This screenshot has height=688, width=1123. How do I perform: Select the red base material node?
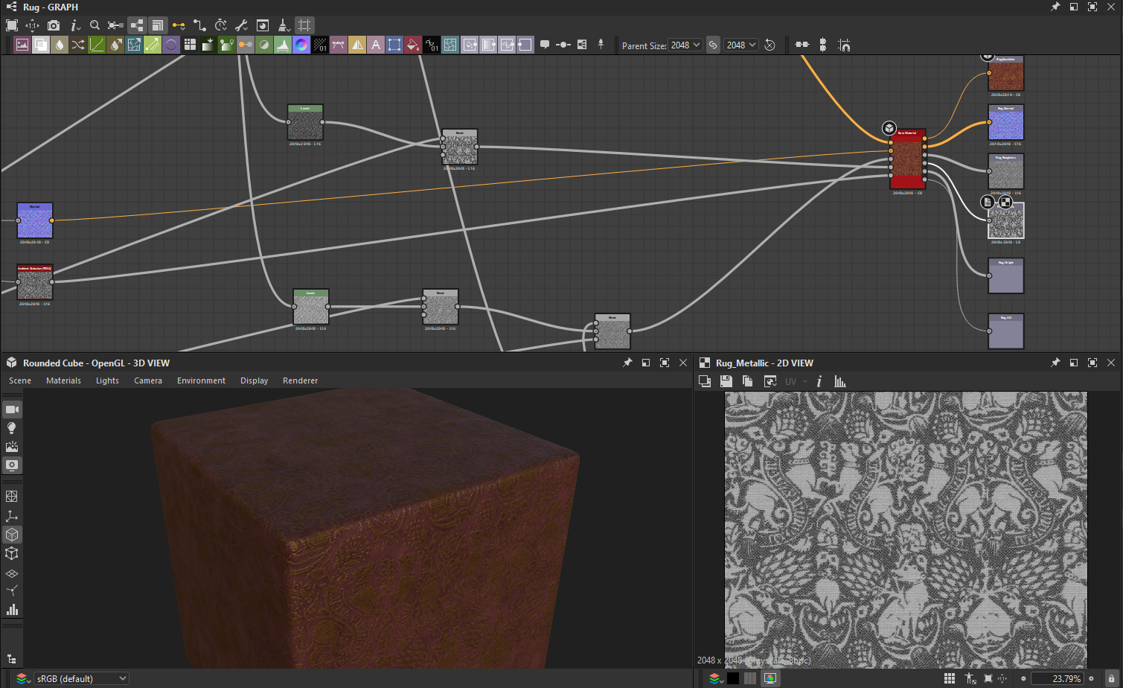pyautogui.click(x=908, y=159)
